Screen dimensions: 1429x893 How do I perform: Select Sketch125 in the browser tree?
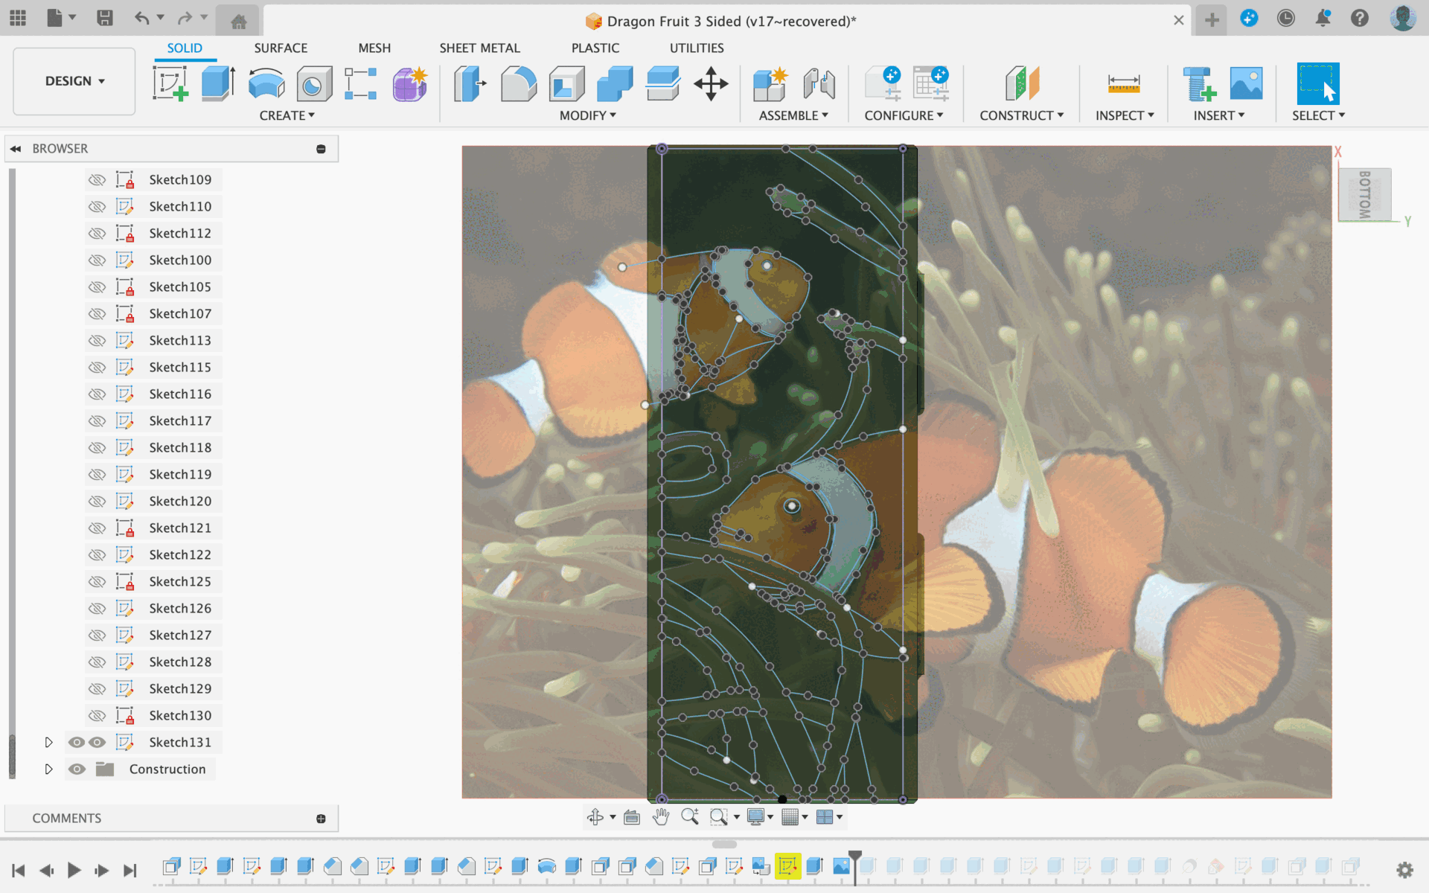coord(179,580)
